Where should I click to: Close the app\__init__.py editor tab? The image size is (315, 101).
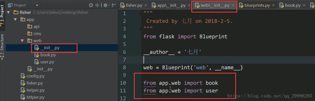pyautogui.click(x=189, y=5)
